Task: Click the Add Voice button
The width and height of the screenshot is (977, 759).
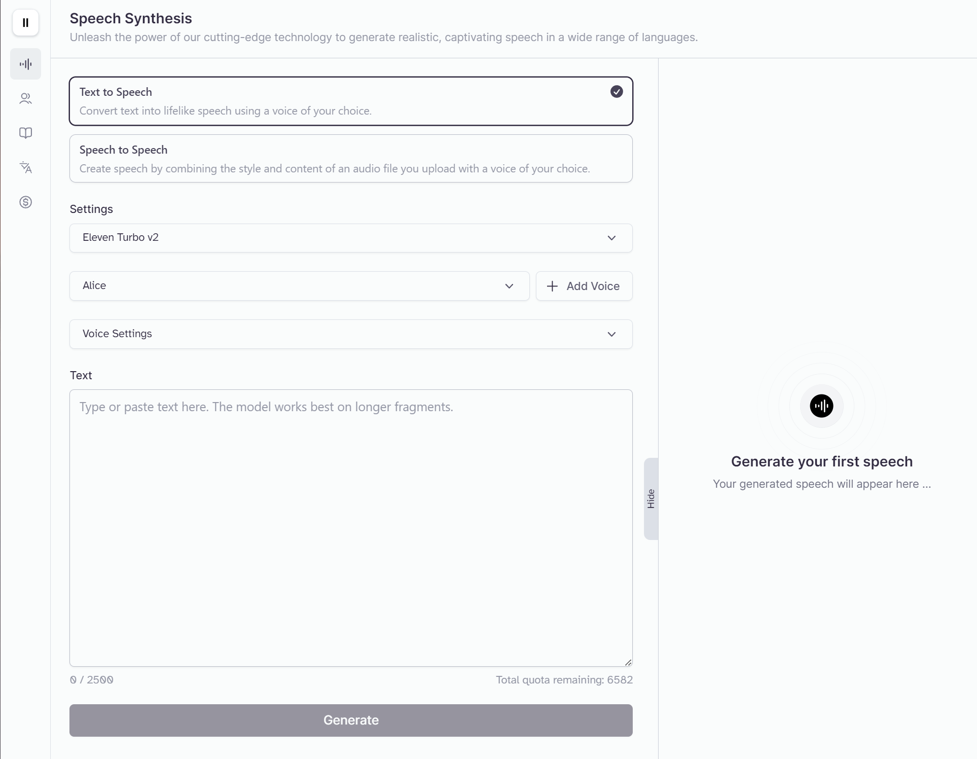Action: click(x=584, y=286)
